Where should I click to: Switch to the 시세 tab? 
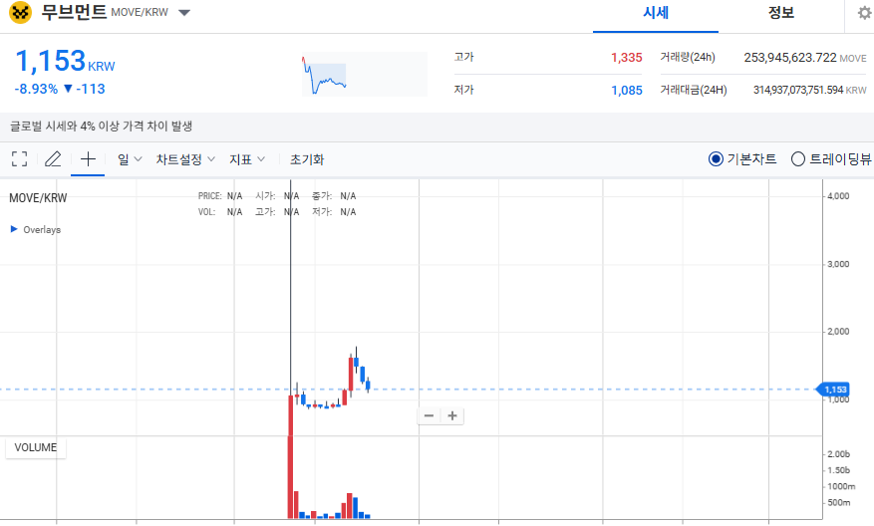coord(656,13)
